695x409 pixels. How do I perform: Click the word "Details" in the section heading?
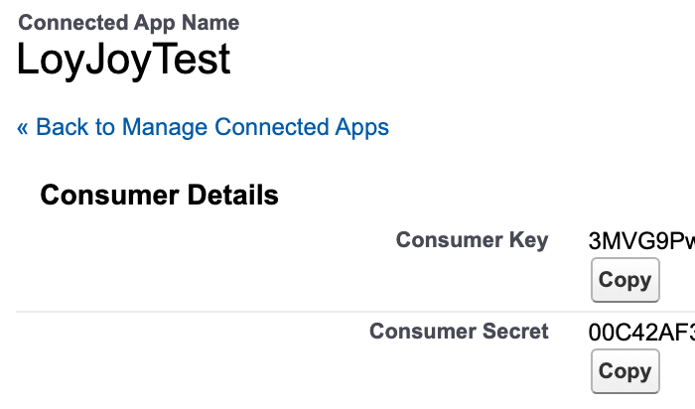tap(234, 195)
